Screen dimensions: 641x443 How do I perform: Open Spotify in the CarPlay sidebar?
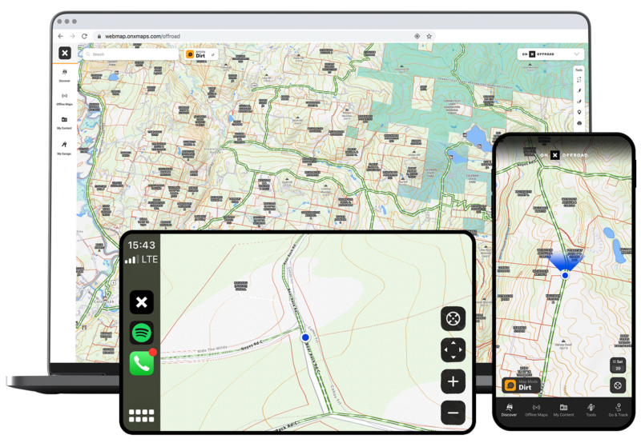coord(142,333)
